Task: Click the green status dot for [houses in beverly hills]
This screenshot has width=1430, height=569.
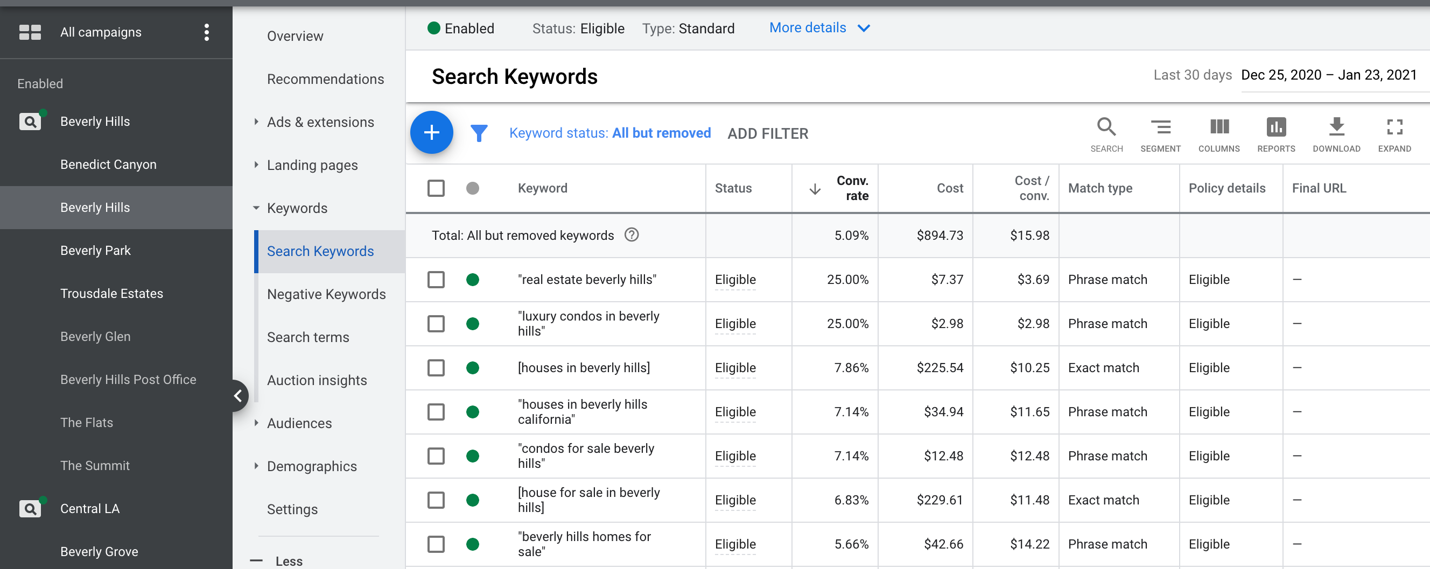Action: tap(472, 368)
